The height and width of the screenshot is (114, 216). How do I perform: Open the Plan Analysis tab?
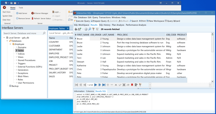pos(118,25)
